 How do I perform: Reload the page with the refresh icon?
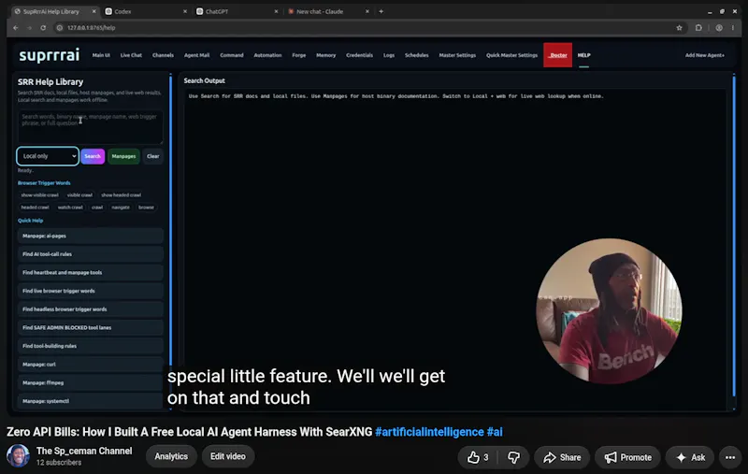click(x=43, y=28)
